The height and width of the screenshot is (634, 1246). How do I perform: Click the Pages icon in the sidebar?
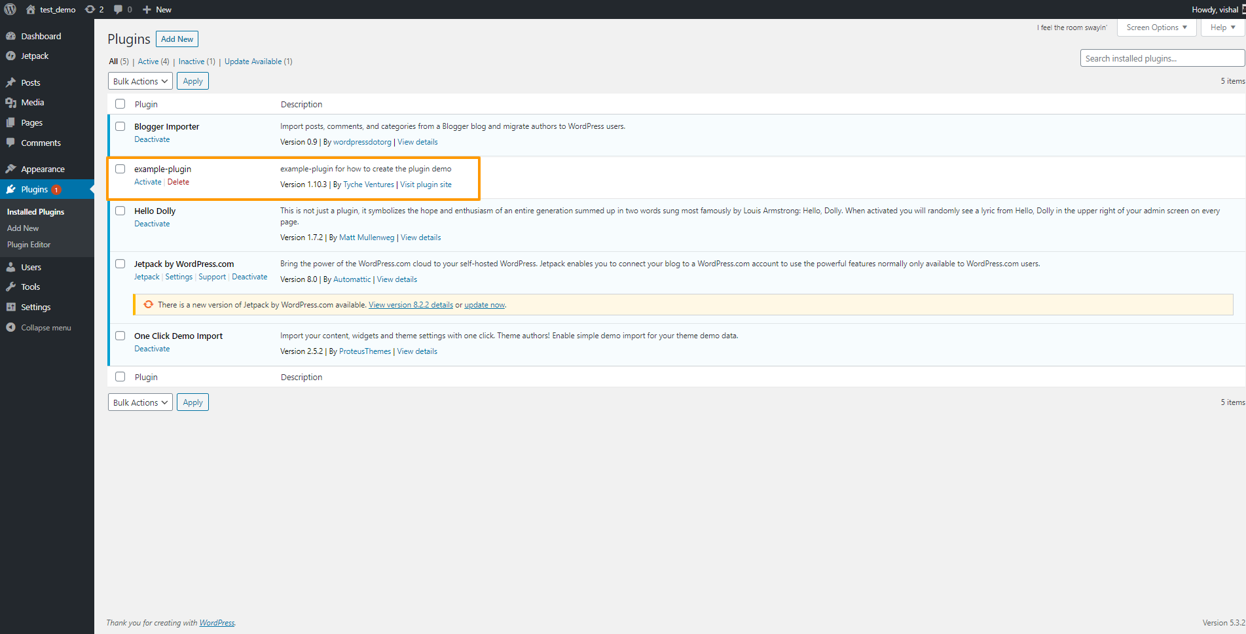click(x=10, y=122)
